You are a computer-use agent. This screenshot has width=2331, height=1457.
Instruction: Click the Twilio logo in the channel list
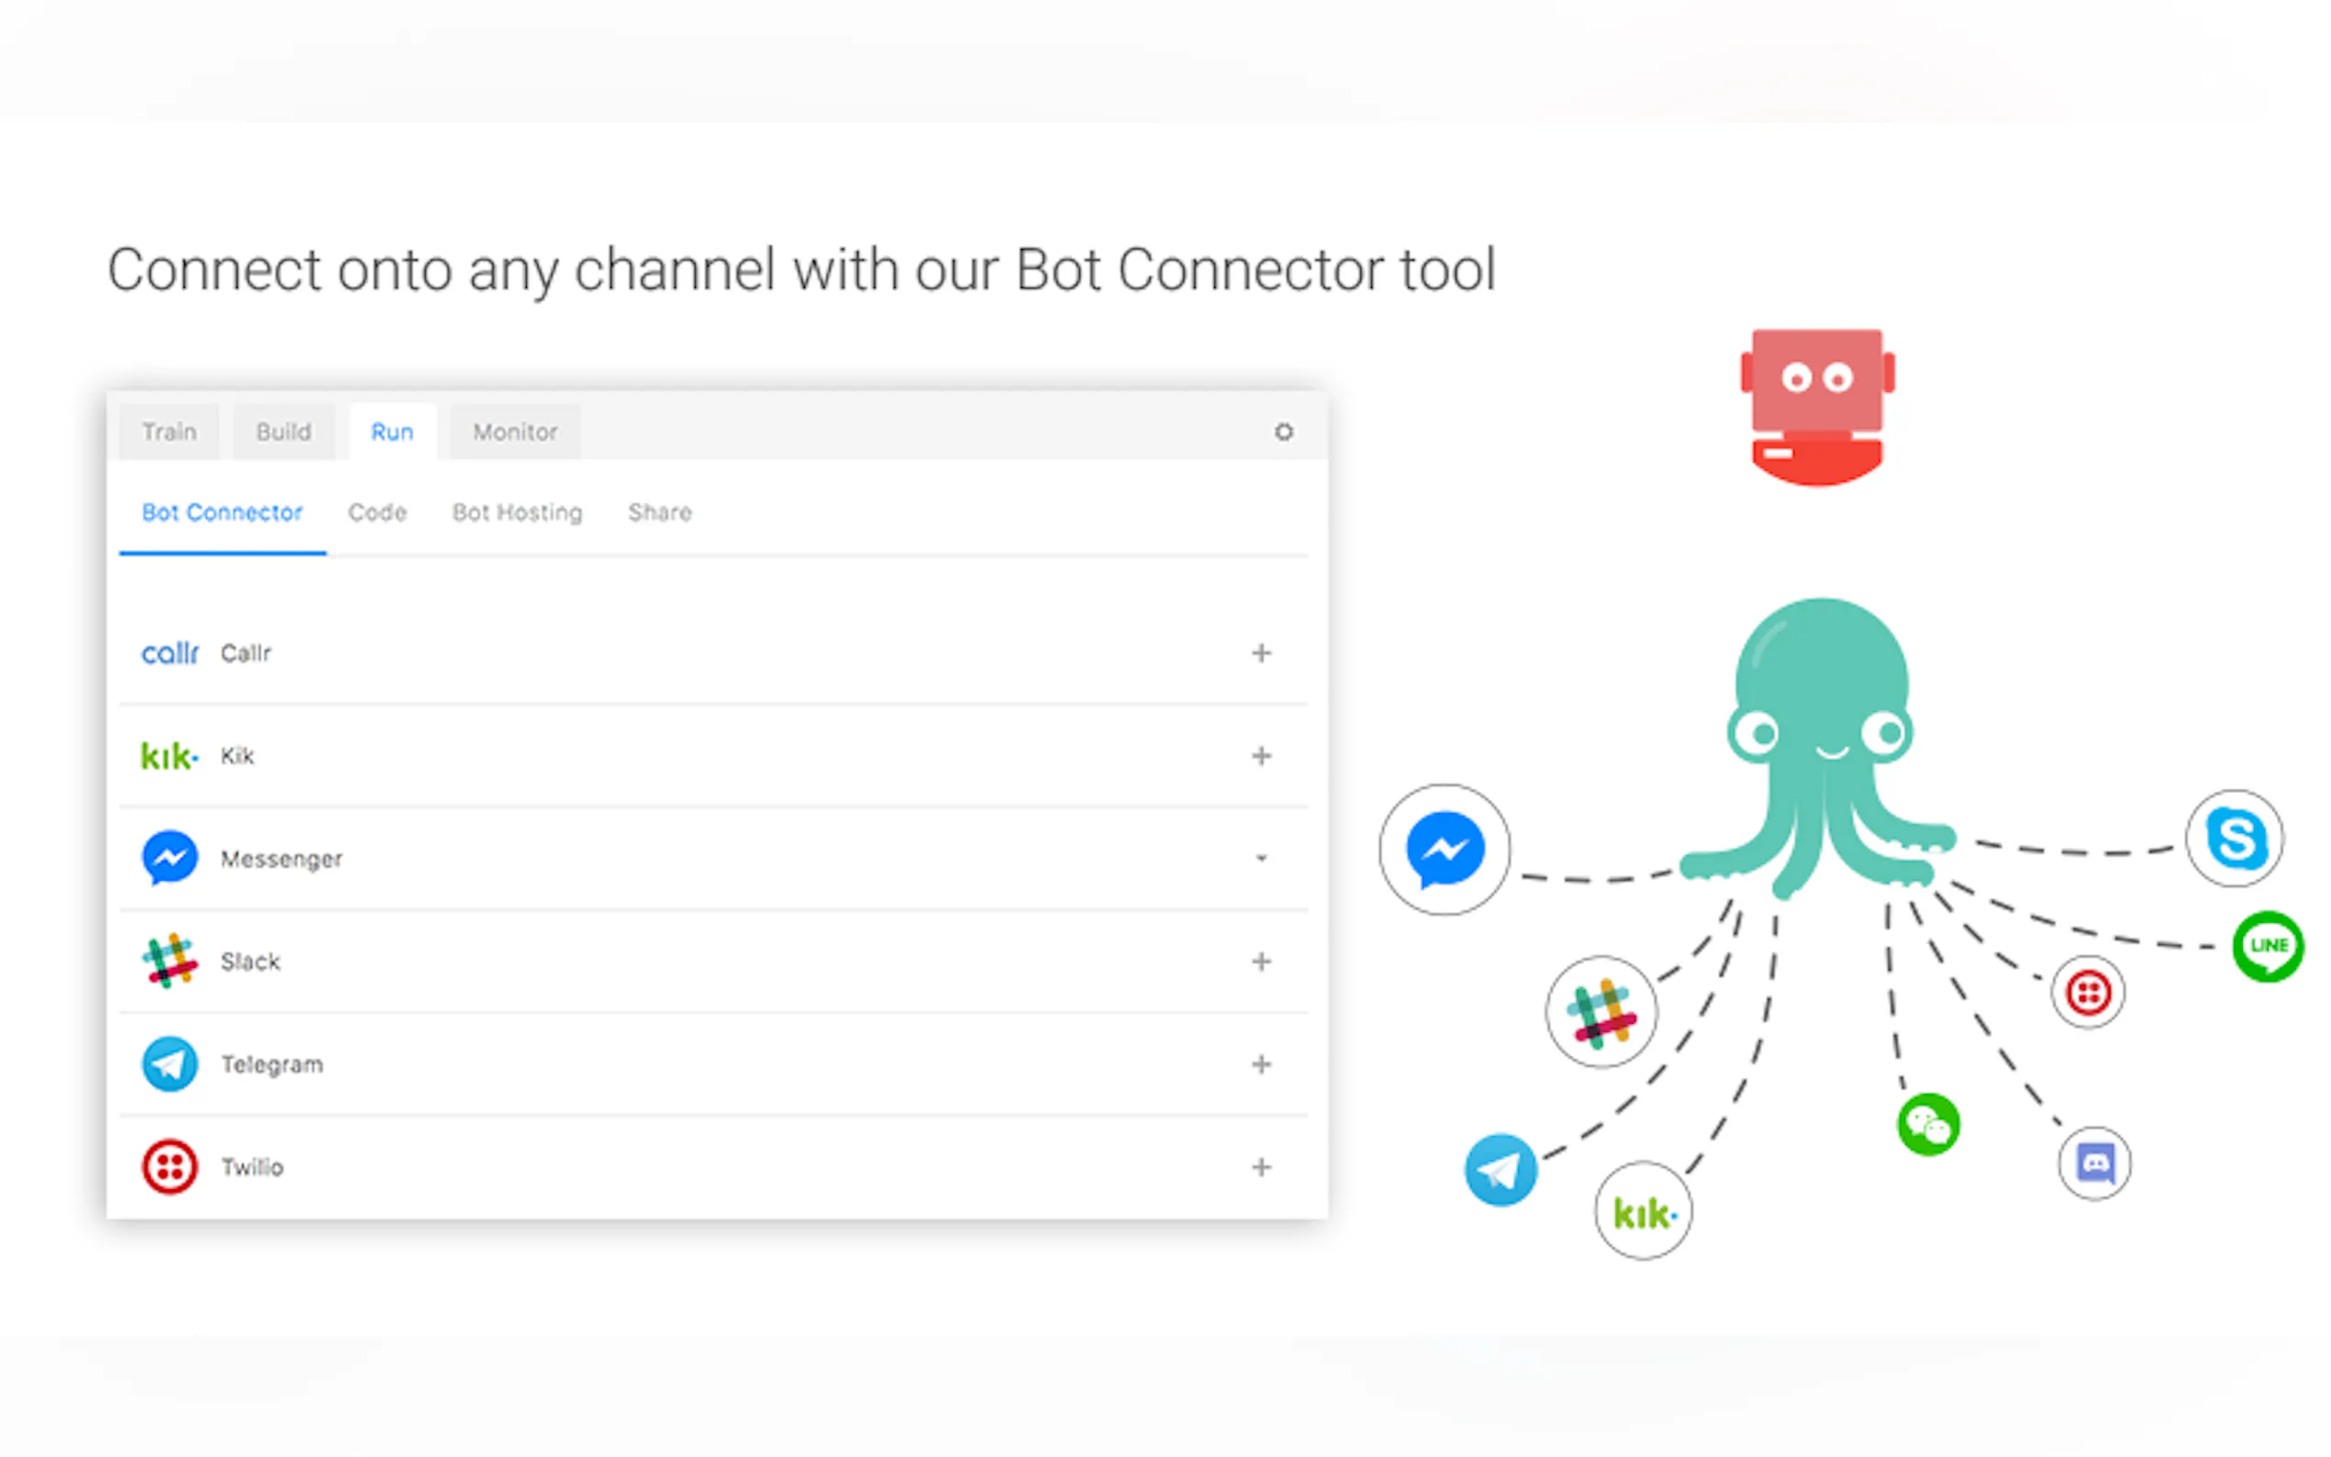[170, 1167]
